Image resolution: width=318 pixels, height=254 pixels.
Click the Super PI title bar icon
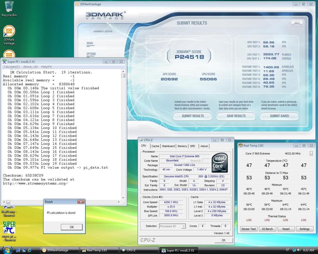[4, 62]
